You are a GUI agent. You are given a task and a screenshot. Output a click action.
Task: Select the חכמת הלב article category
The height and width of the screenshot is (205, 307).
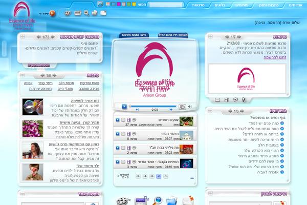click(66, 84)
